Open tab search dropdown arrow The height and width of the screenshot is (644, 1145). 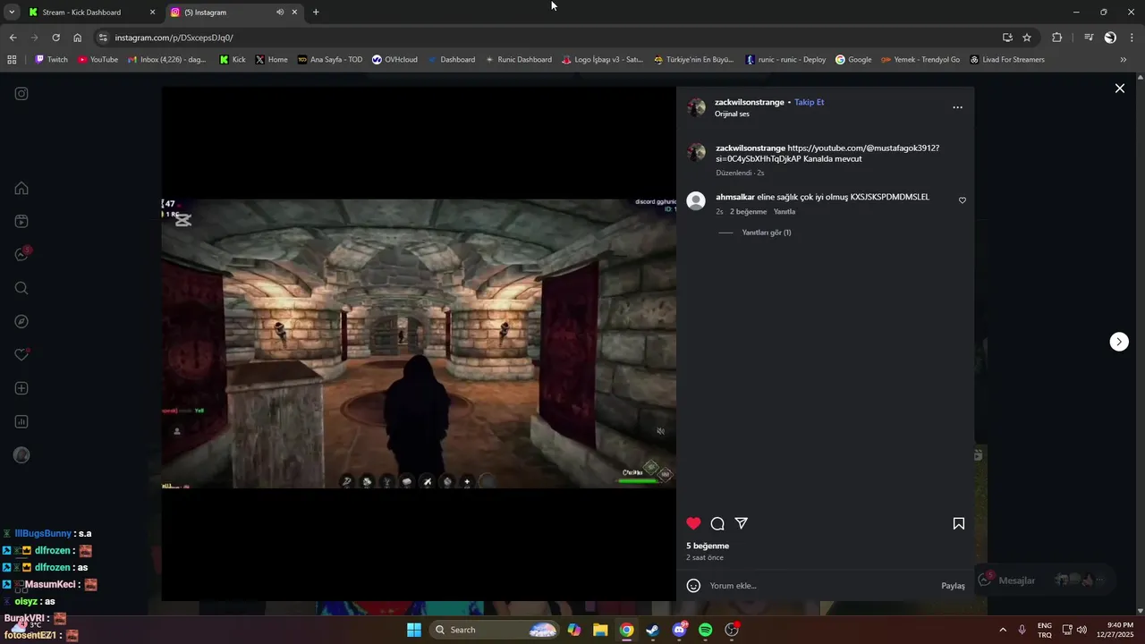[12, 13]
